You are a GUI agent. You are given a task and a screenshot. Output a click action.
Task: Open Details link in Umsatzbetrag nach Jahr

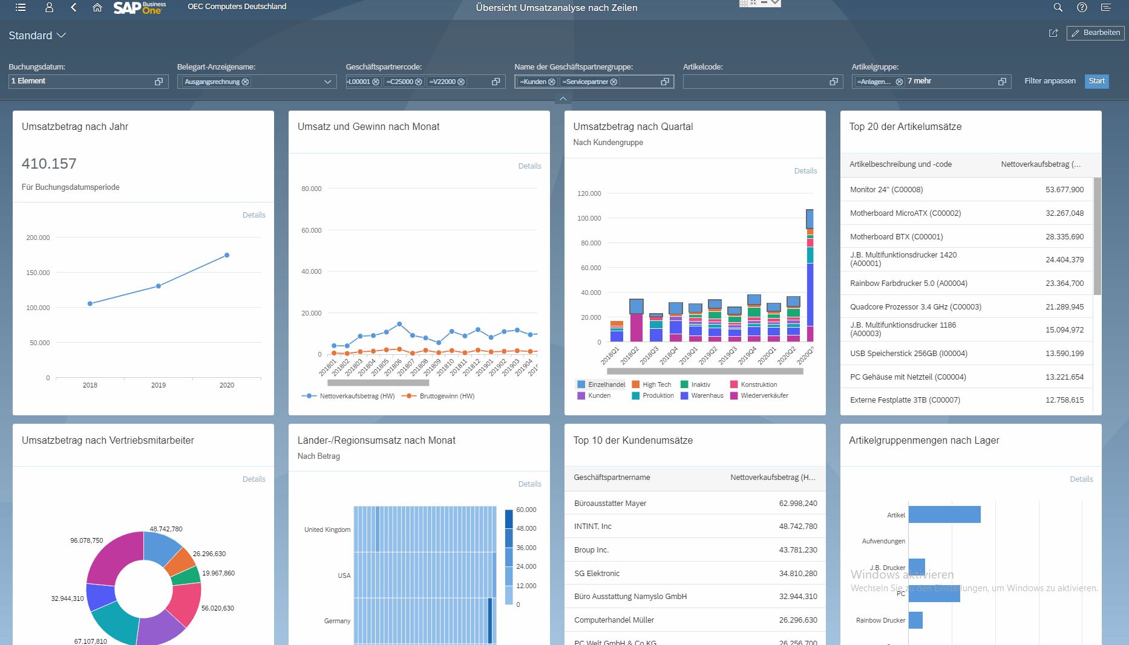tap(254, 215)
